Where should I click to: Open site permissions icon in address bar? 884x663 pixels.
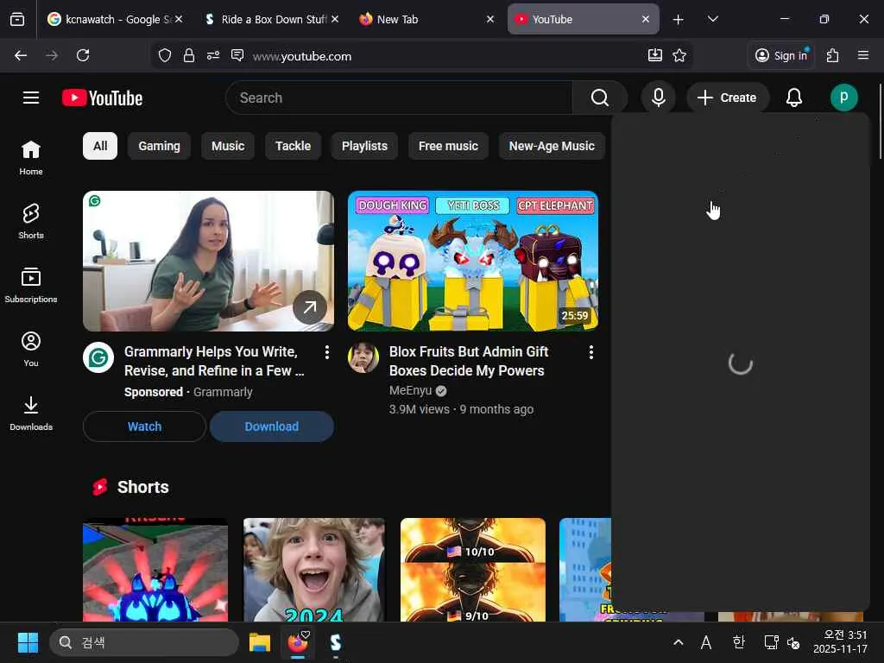point(213,55)
